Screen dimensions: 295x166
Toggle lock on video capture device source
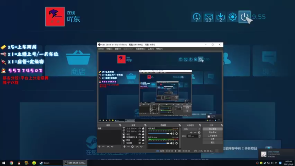[143, 137]
